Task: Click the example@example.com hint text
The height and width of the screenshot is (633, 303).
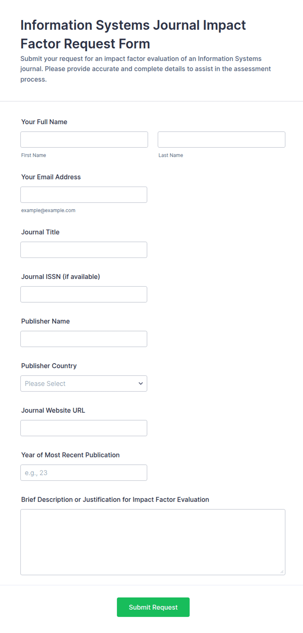Action: click(x=48, y=210)
